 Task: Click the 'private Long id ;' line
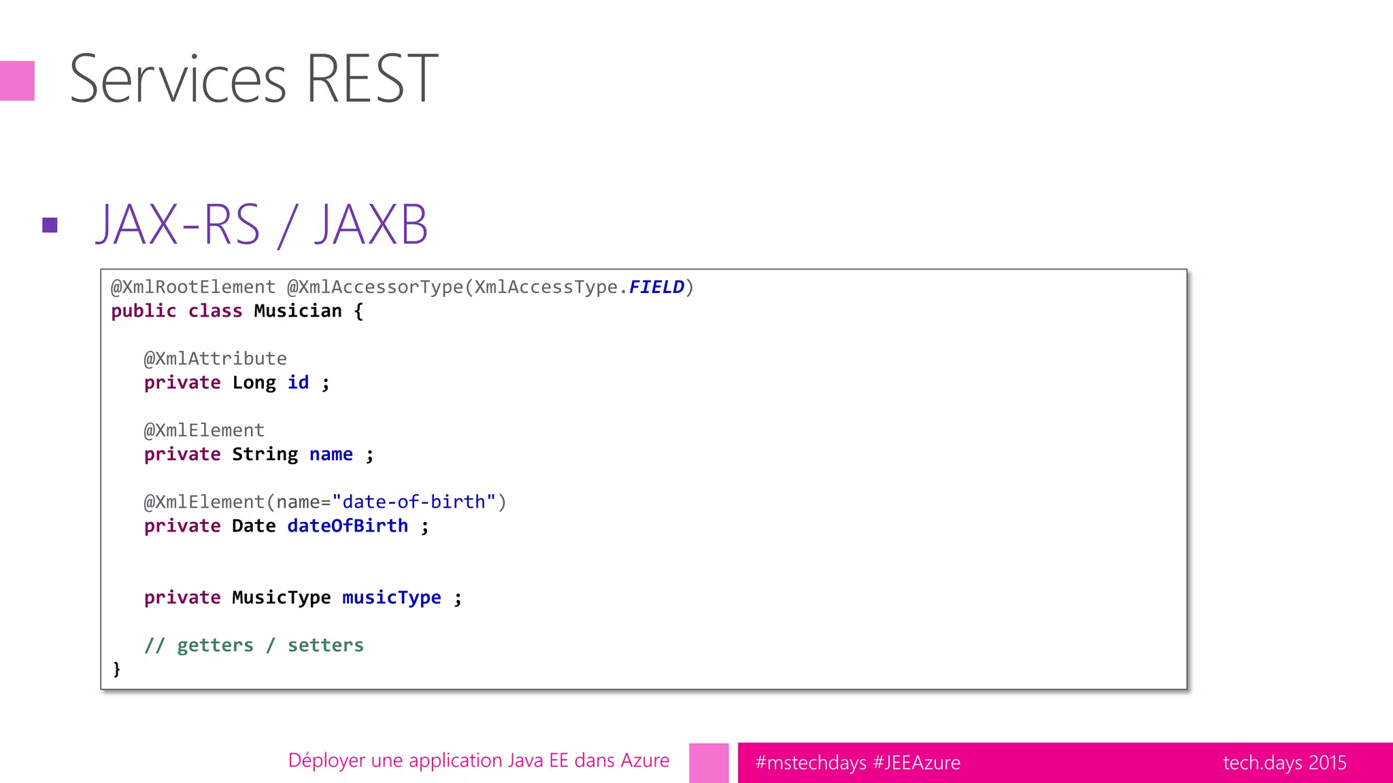click(x=237, y=383)
